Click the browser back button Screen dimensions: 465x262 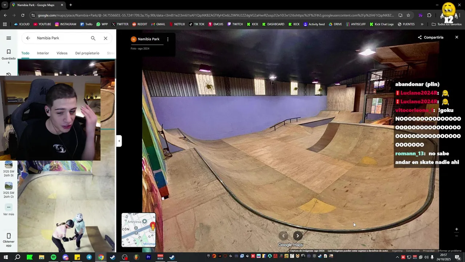5,15
